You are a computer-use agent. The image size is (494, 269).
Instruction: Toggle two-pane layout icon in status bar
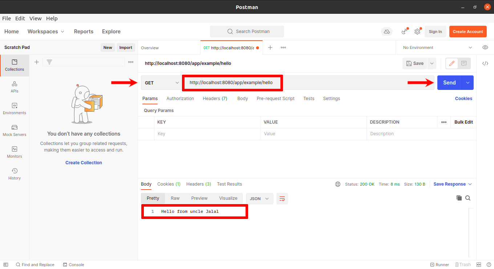(x=479, y=265)
